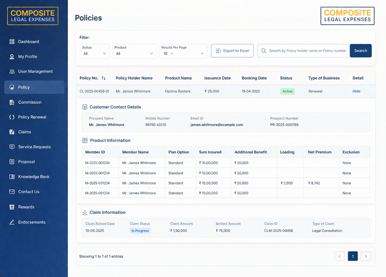386x277 pixels.
Task: Open the Results Per Page dropdown
Action: click(x=183, y=51)
